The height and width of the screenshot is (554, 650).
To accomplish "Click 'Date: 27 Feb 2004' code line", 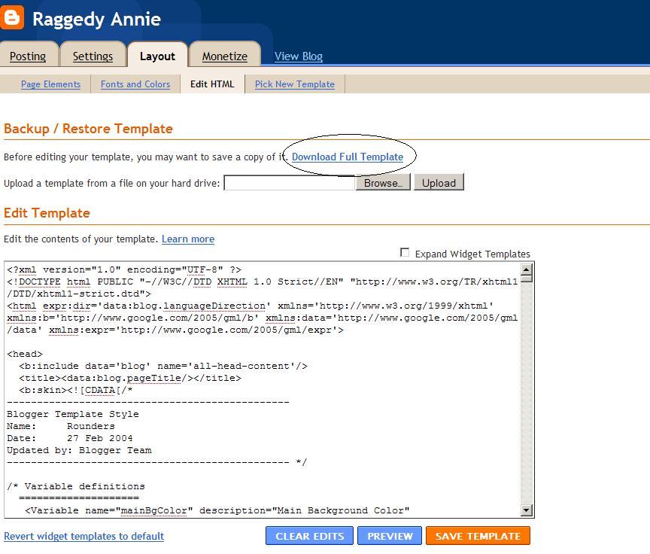I will coord(70,438).
